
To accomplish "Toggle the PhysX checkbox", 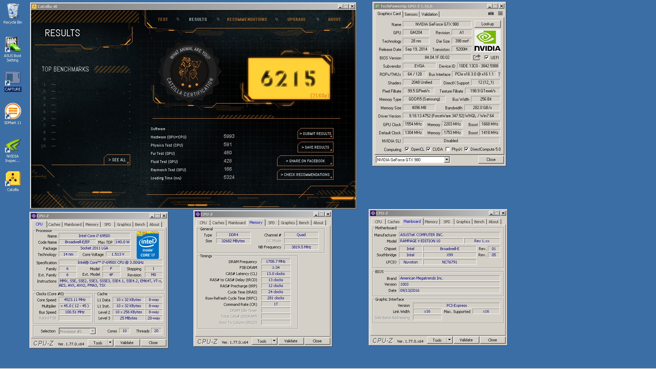I will (x=448, y=149).
